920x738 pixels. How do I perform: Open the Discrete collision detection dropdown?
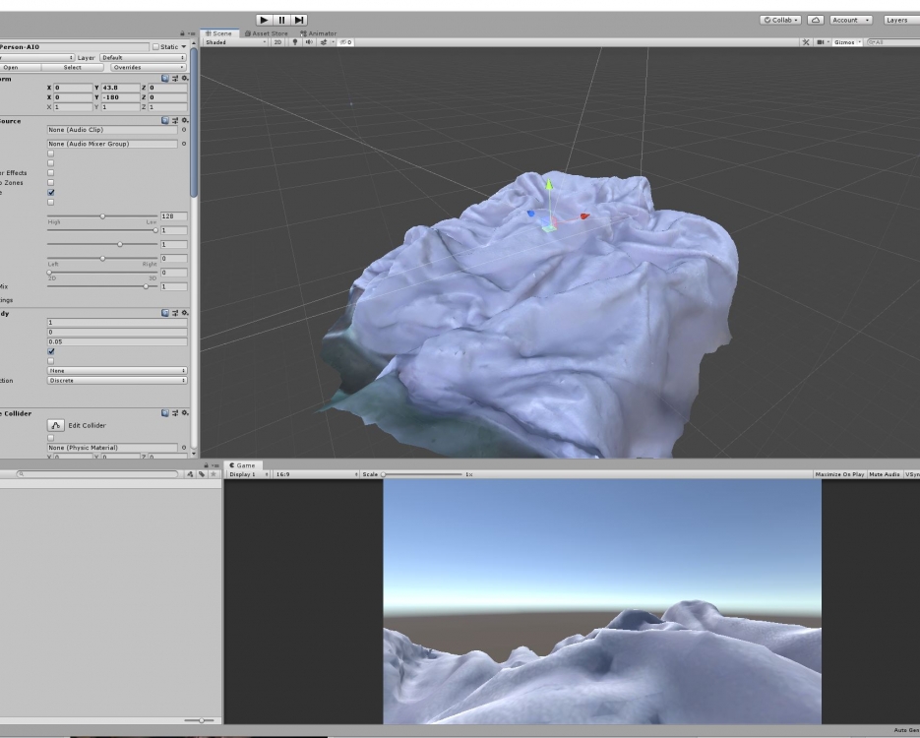116,380
